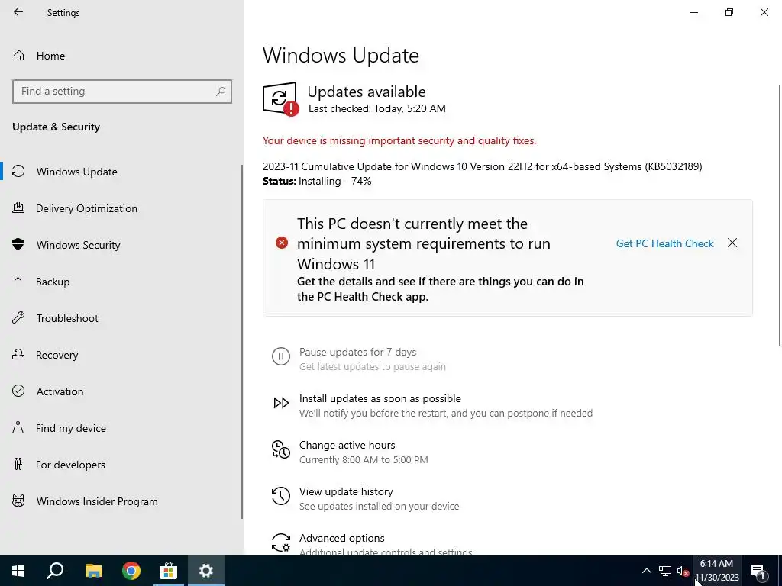Click the Status Installing 74% text
The image size is (782, 586).
[x=317, y=181]
